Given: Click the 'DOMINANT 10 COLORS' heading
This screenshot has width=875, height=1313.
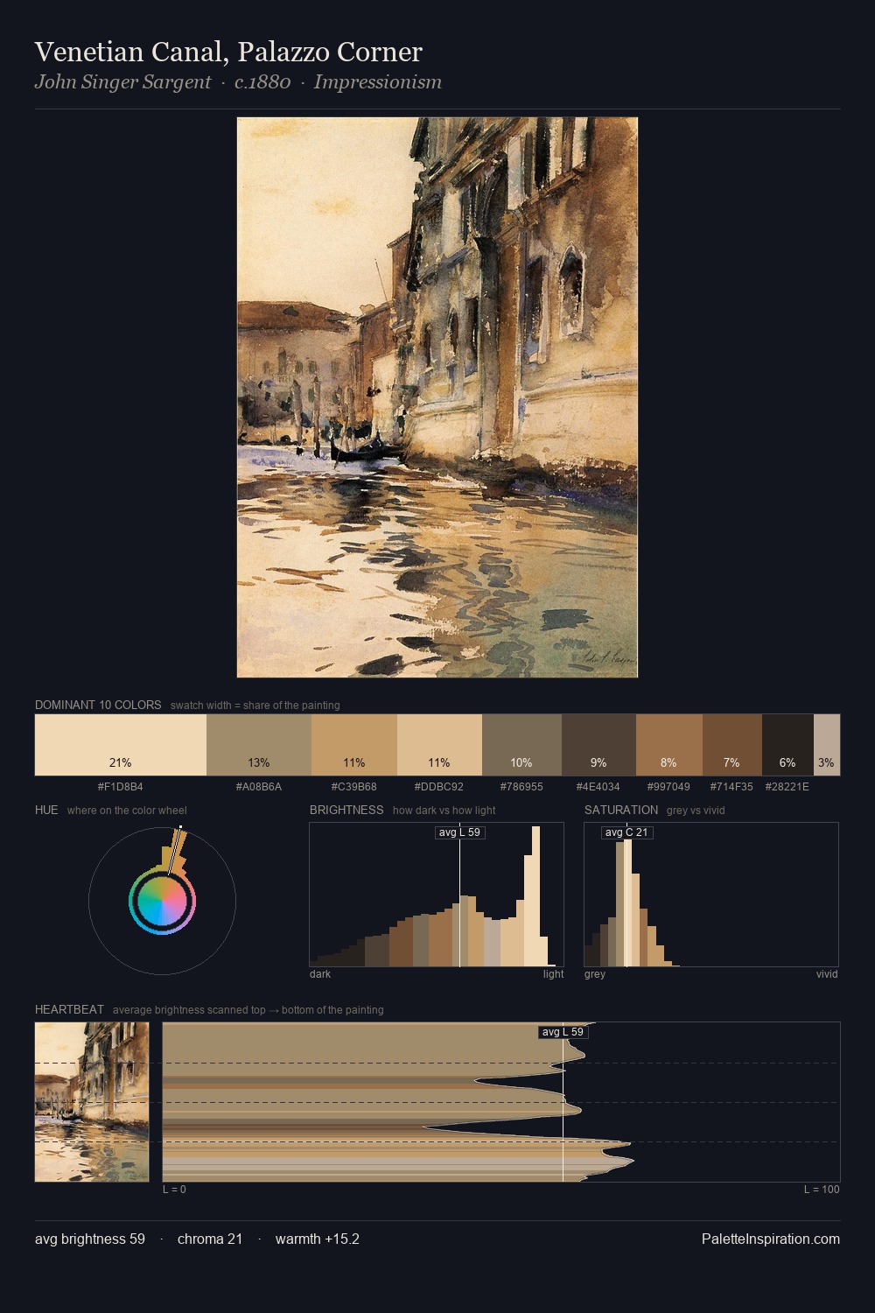Looking at the screenshot, I should pos(98,705).
